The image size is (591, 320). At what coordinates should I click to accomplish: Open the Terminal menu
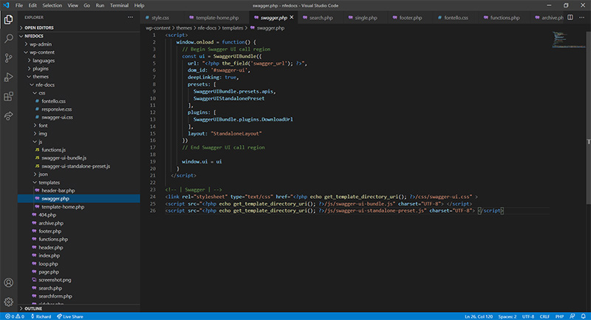(x=118, y=5)
